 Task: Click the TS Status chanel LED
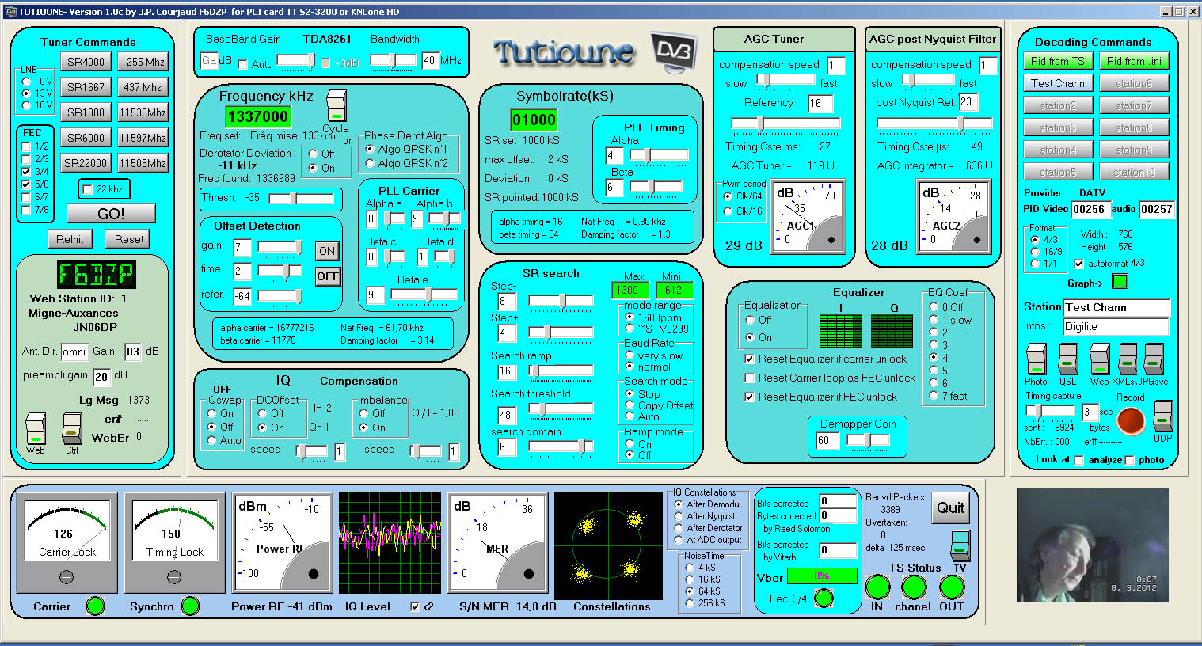(913, 587)
